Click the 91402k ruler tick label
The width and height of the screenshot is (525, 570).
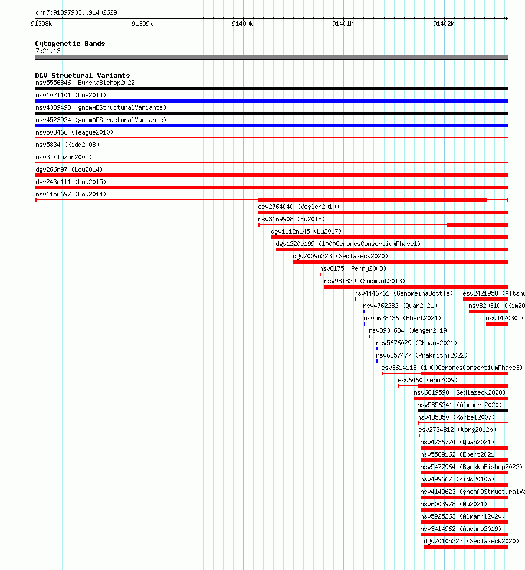click(x=443, y=24)
